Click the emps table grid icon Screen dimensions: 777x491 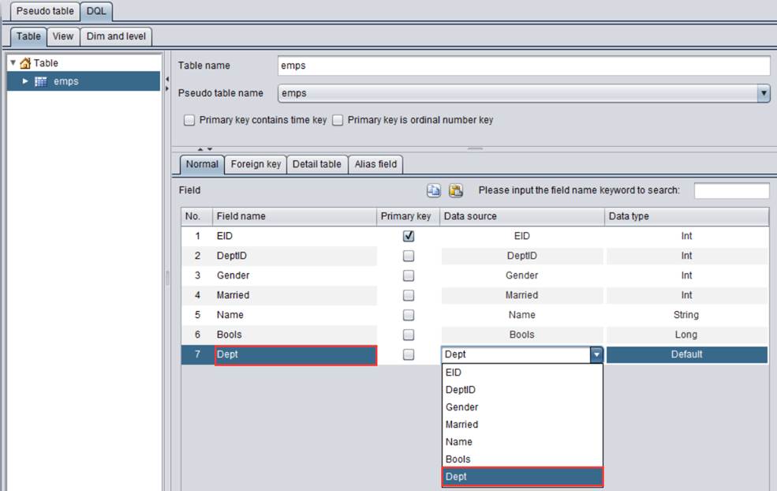click(x=41, y=81)
